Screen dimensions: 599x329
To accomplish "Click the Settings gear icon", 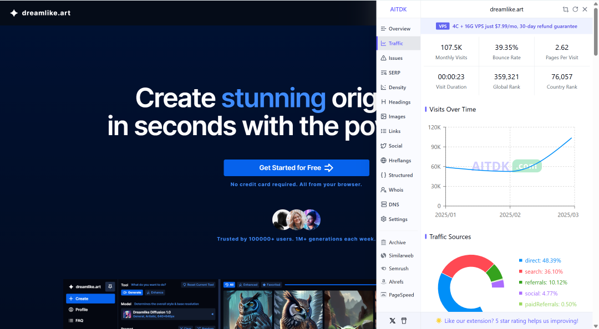I will pyautogui.click(x=384, y=219).
